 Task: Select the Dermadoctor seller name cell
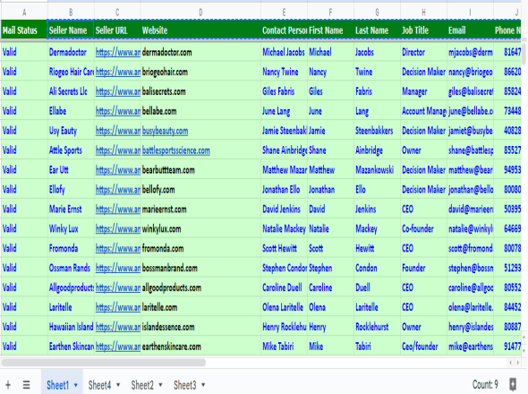(x=71, y=52)
